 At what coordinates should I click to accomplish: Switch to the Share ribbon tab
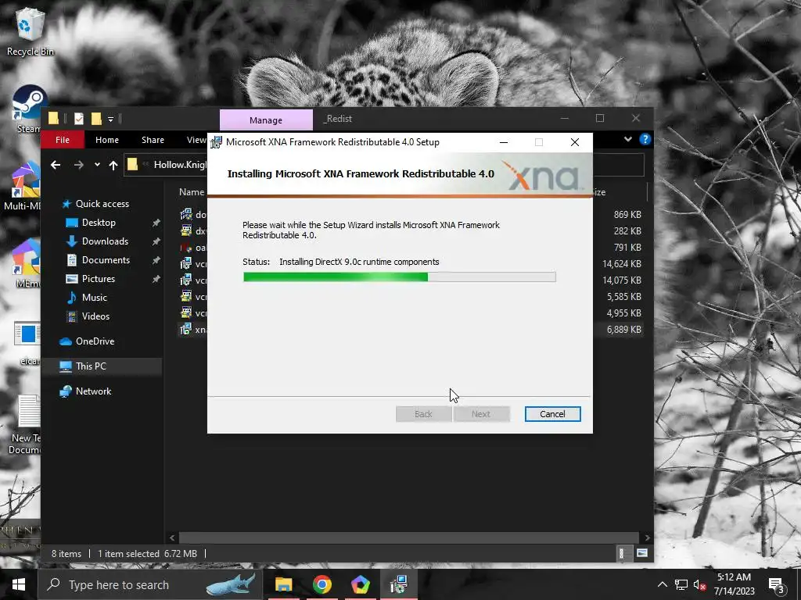tap(153, 140)
